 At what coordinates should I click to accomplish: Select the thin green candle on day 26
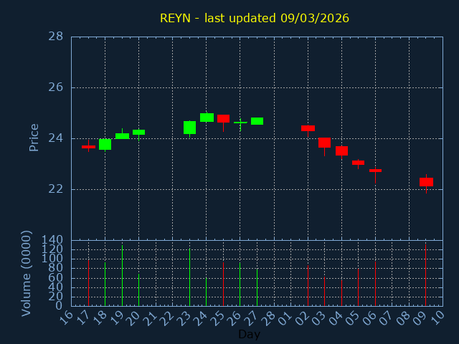(x=240, y=123)
